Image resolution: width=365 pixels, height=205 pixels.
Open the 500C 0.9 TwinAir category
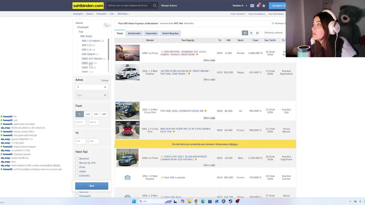[x=92, y=59]
